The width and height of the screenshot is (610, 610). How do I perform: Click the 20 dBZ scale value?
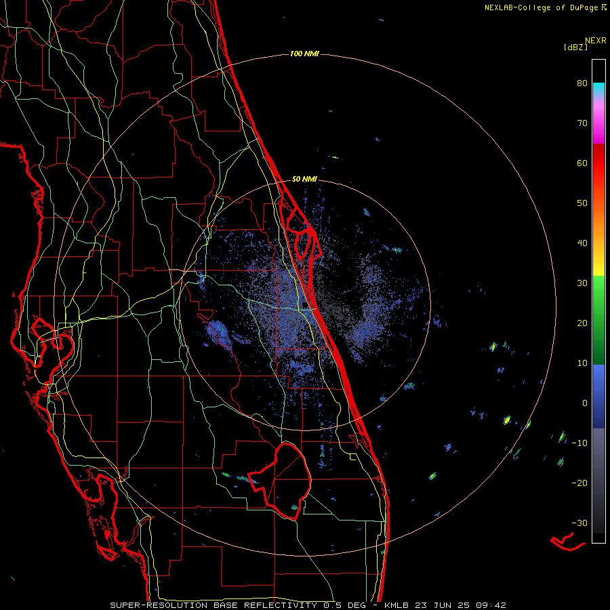582,323
